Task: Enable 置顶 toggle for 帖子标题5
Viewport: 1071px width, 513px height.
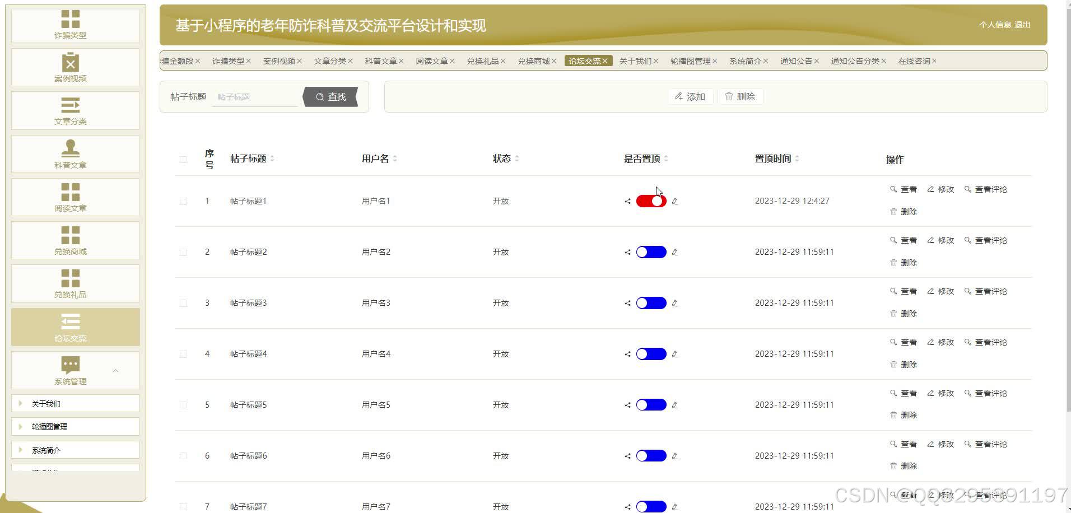Action: 651,405
